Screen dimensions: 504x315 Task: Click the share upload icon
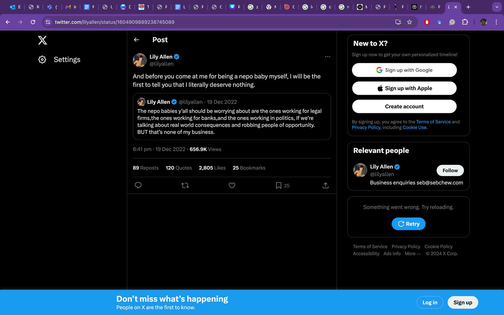325,185
